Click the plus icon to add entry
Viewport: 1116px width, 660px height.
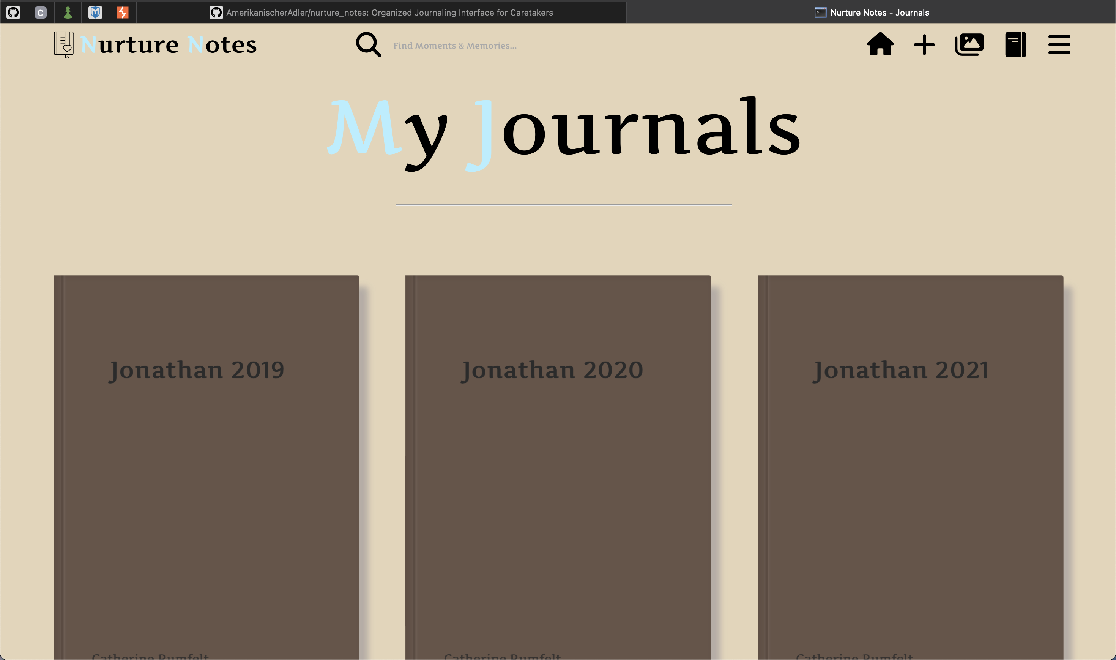point(924,45)
